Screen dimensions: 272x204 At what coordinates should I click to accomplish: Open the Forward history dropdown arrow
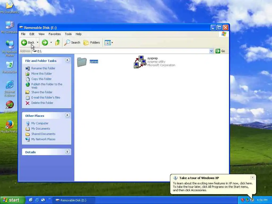coord(51,42)
